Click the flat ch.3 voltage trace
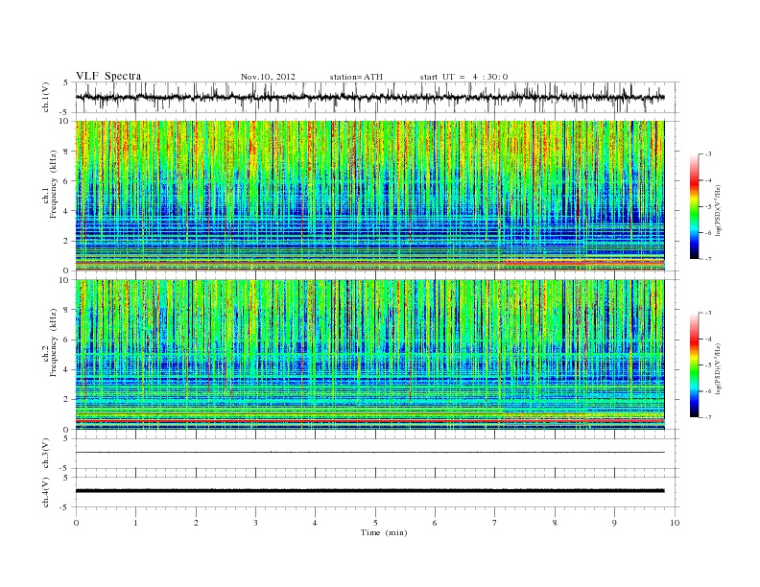The width and height of the screenshot is (760, 587). coord(369,453)
